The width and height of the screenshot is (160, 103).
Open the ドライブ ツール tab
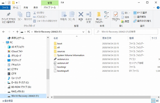(x=50, y=7)
